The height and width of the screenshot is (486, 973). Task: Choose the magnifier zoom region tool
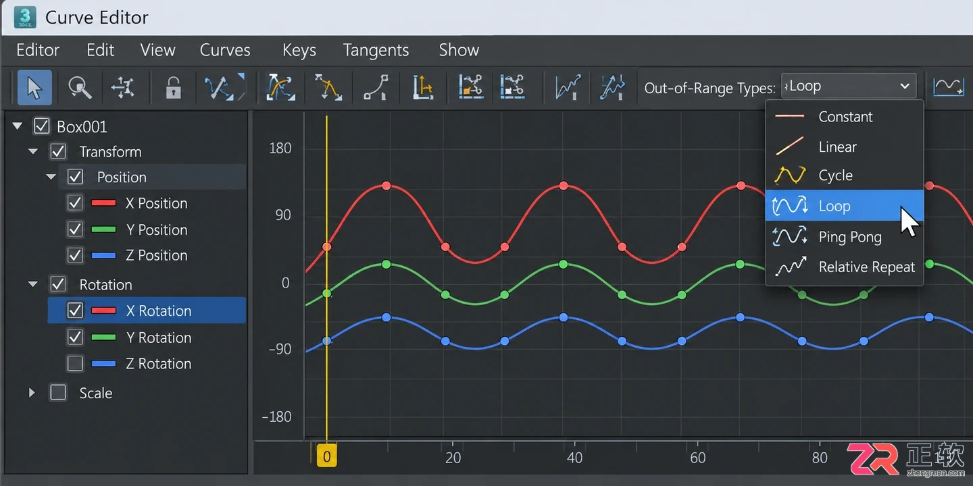coord(80,87)
